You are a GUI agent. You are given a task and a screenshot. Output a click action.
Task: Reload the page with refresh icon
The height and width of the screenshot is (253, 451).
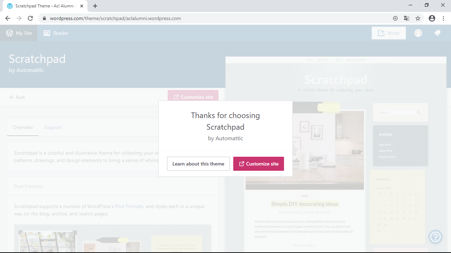(x=30, y=18)
